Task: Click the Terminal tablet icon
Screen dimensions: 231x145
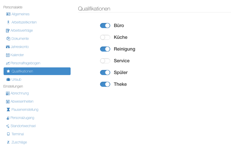Action: pos(8,134)
